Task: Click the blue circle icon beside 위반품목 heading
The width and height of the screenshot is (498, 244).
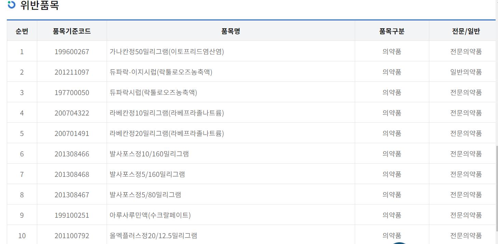Action: coord(11,5)
